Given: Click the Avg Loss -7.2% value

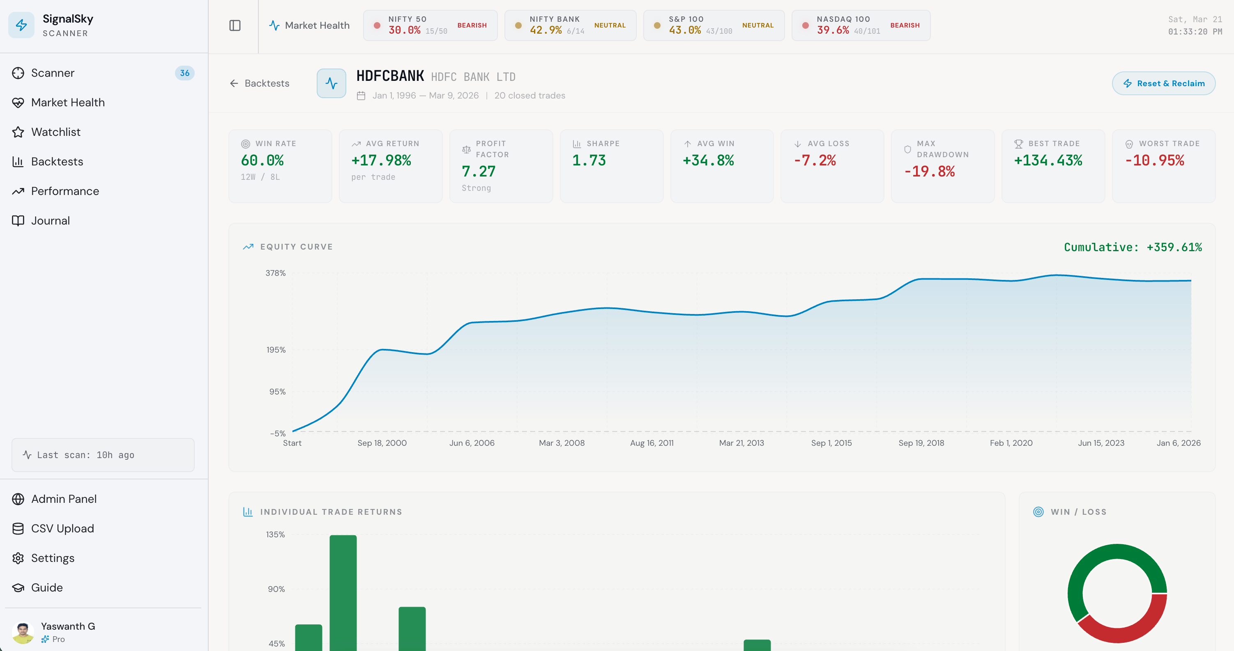Looking at the screenshot, I should coord(814,160).
